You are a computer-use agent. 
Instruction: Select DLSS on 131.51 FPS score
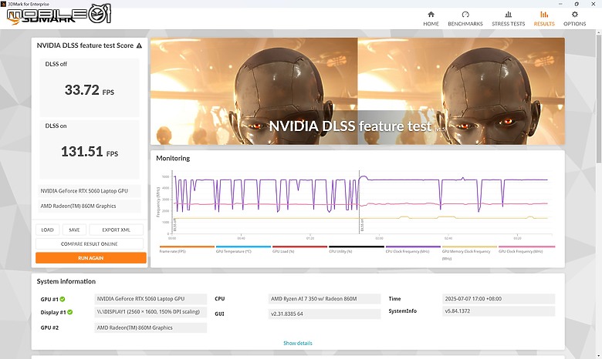90,152
